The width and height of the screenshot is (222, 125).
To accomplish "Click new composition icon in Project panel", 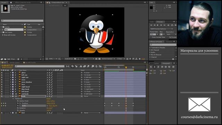I will point(9,59).
